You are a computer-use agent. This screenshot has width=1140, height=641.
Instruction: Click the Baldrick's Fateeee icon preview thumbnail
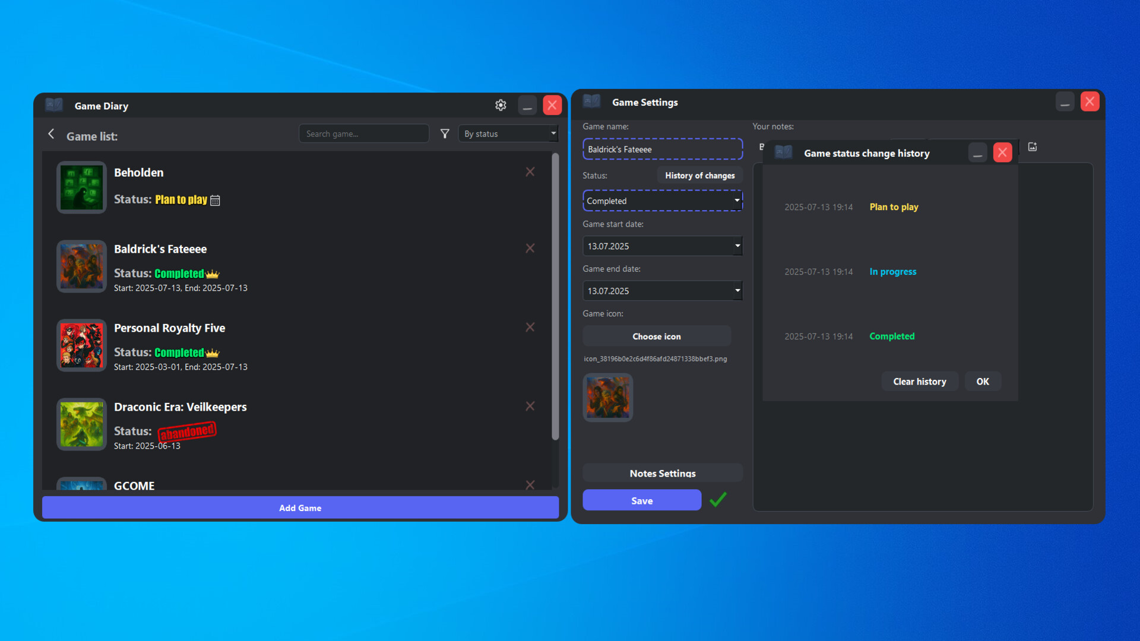tap(607, 397)
